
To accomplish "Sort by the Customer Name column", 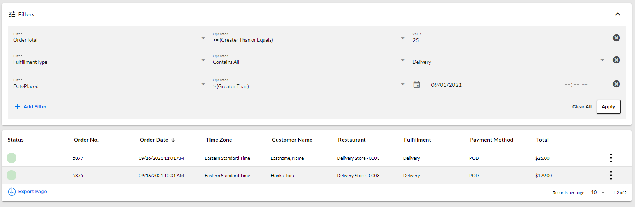I will [292, 140].
